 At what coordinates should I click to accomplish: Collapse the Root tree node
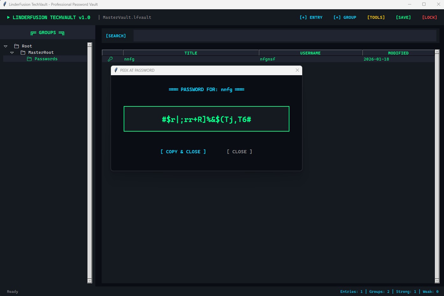tap(5, 46)
